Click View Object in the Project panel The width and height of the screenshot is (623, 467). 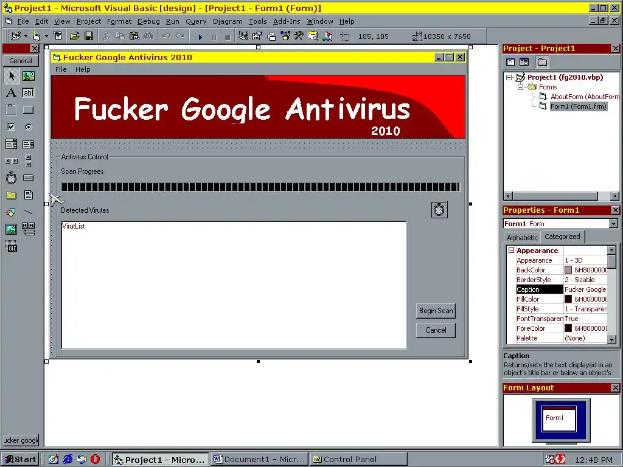click(x=524, y=62)
